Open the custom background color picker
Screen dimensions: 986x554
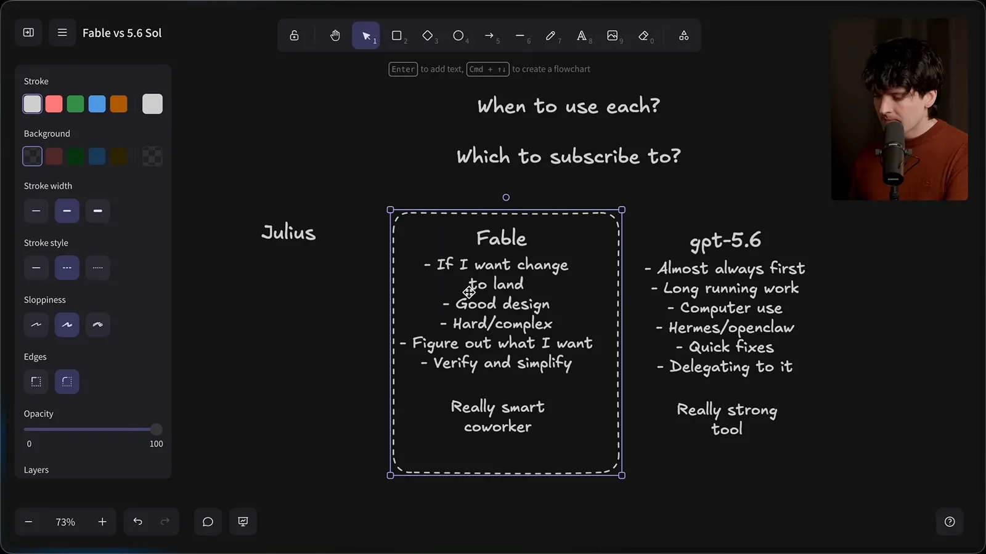coord(152,156)
